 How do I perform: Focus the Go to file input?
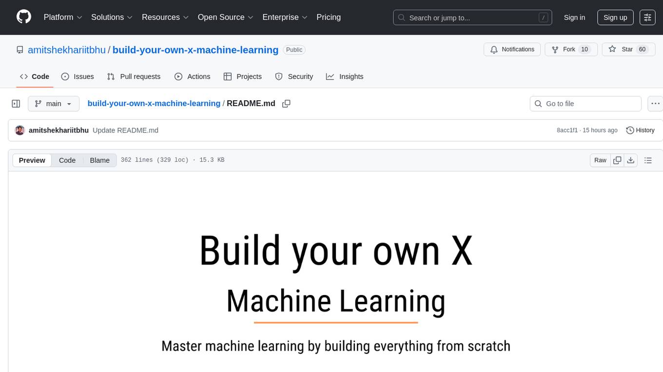click(585, 104)
